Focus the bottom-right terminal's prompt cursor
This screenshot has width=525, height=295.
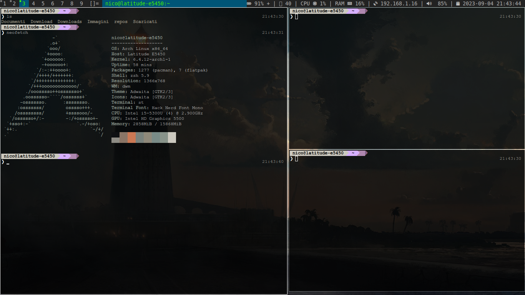(297, 159)
